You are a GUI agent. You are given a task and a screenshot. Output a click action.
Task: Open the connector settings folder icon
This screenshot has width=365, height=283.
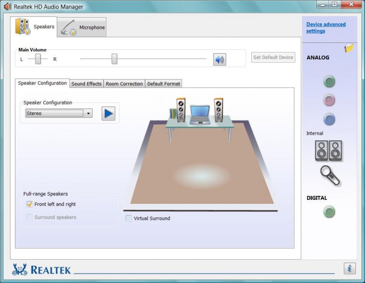point(349,48)
